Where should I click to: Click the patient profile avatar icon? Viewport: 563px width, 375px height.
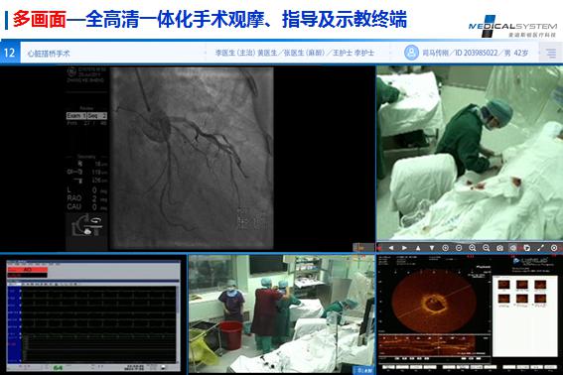(x=411, y=53)
